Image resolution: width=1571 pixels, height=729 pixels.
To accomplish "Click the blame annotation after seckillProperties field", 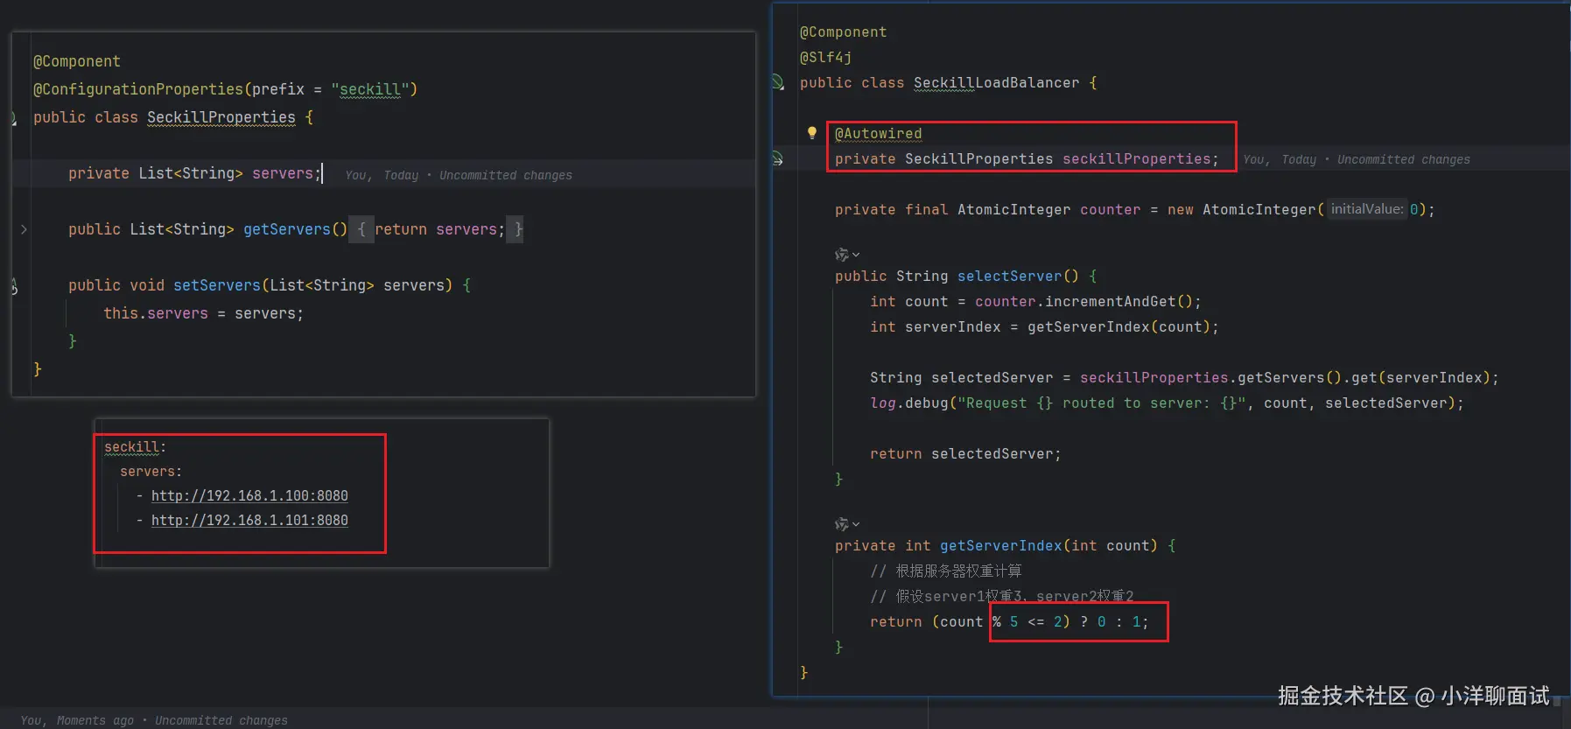I will click(1357, 159).
